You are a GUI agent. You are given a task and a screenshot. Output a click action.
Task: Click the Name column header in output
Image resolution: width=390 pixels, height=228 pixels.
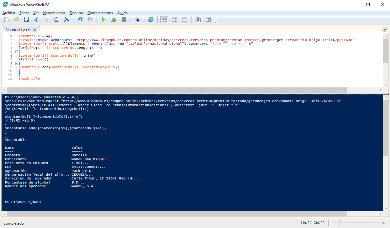[x=9, y=148]
